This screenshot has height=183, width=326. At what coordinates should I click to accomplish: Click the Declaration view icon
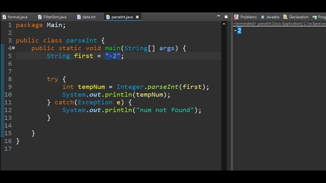[285, 17]
